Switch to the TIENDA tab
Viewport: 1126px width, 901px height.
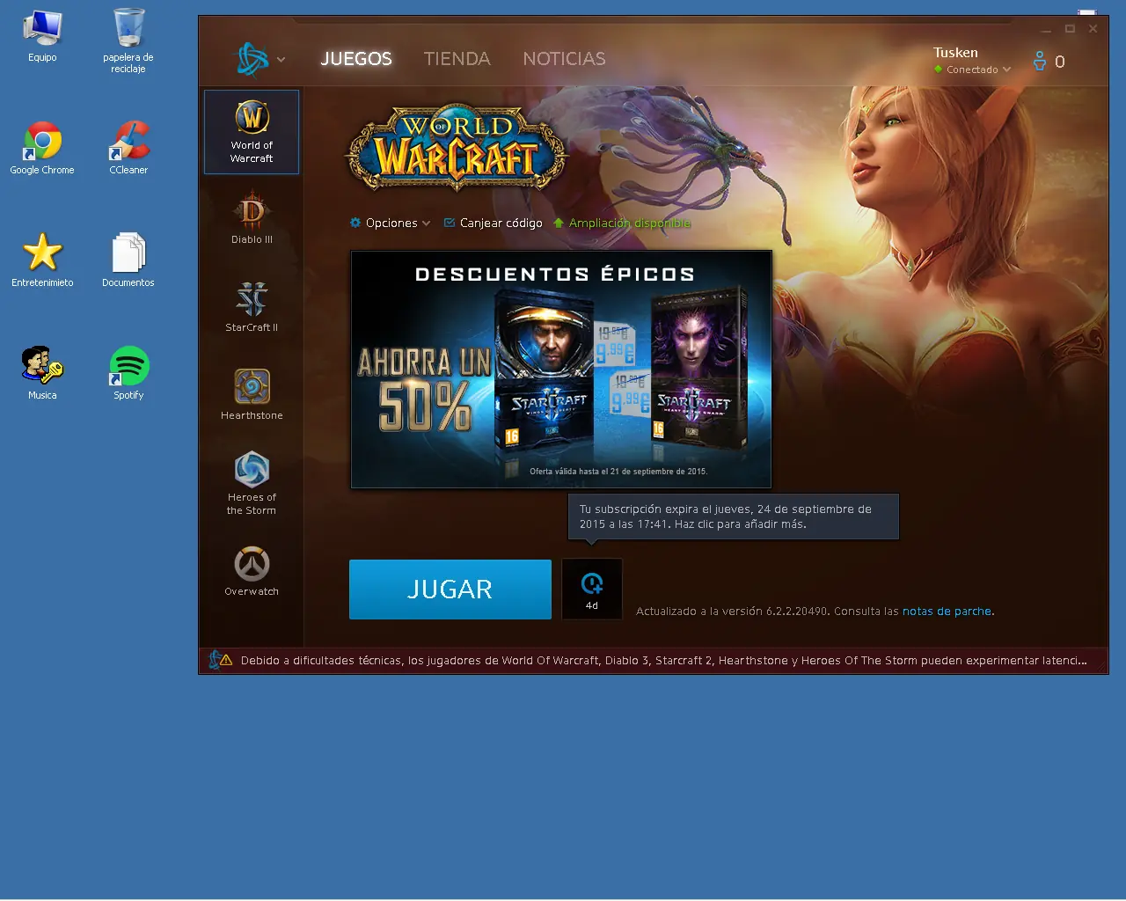[x=457, y=59]
